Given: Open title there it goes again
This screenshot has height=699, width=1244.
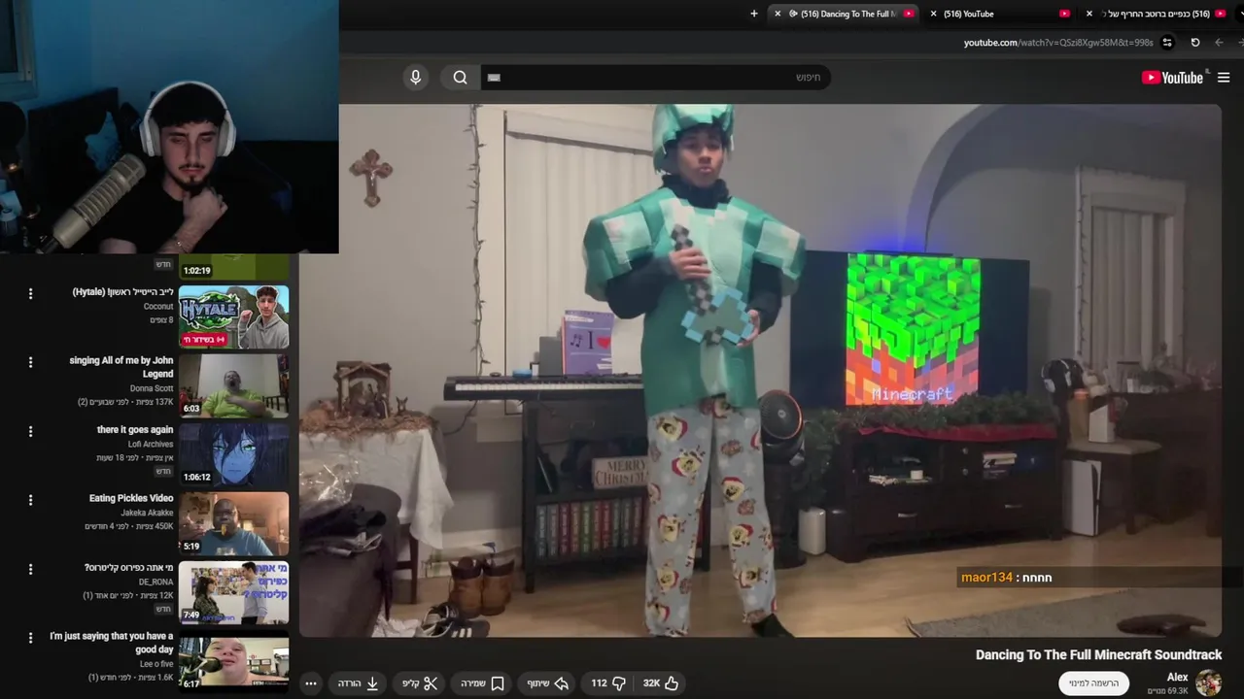Looking at the screenshot, I should pos(135,429).
